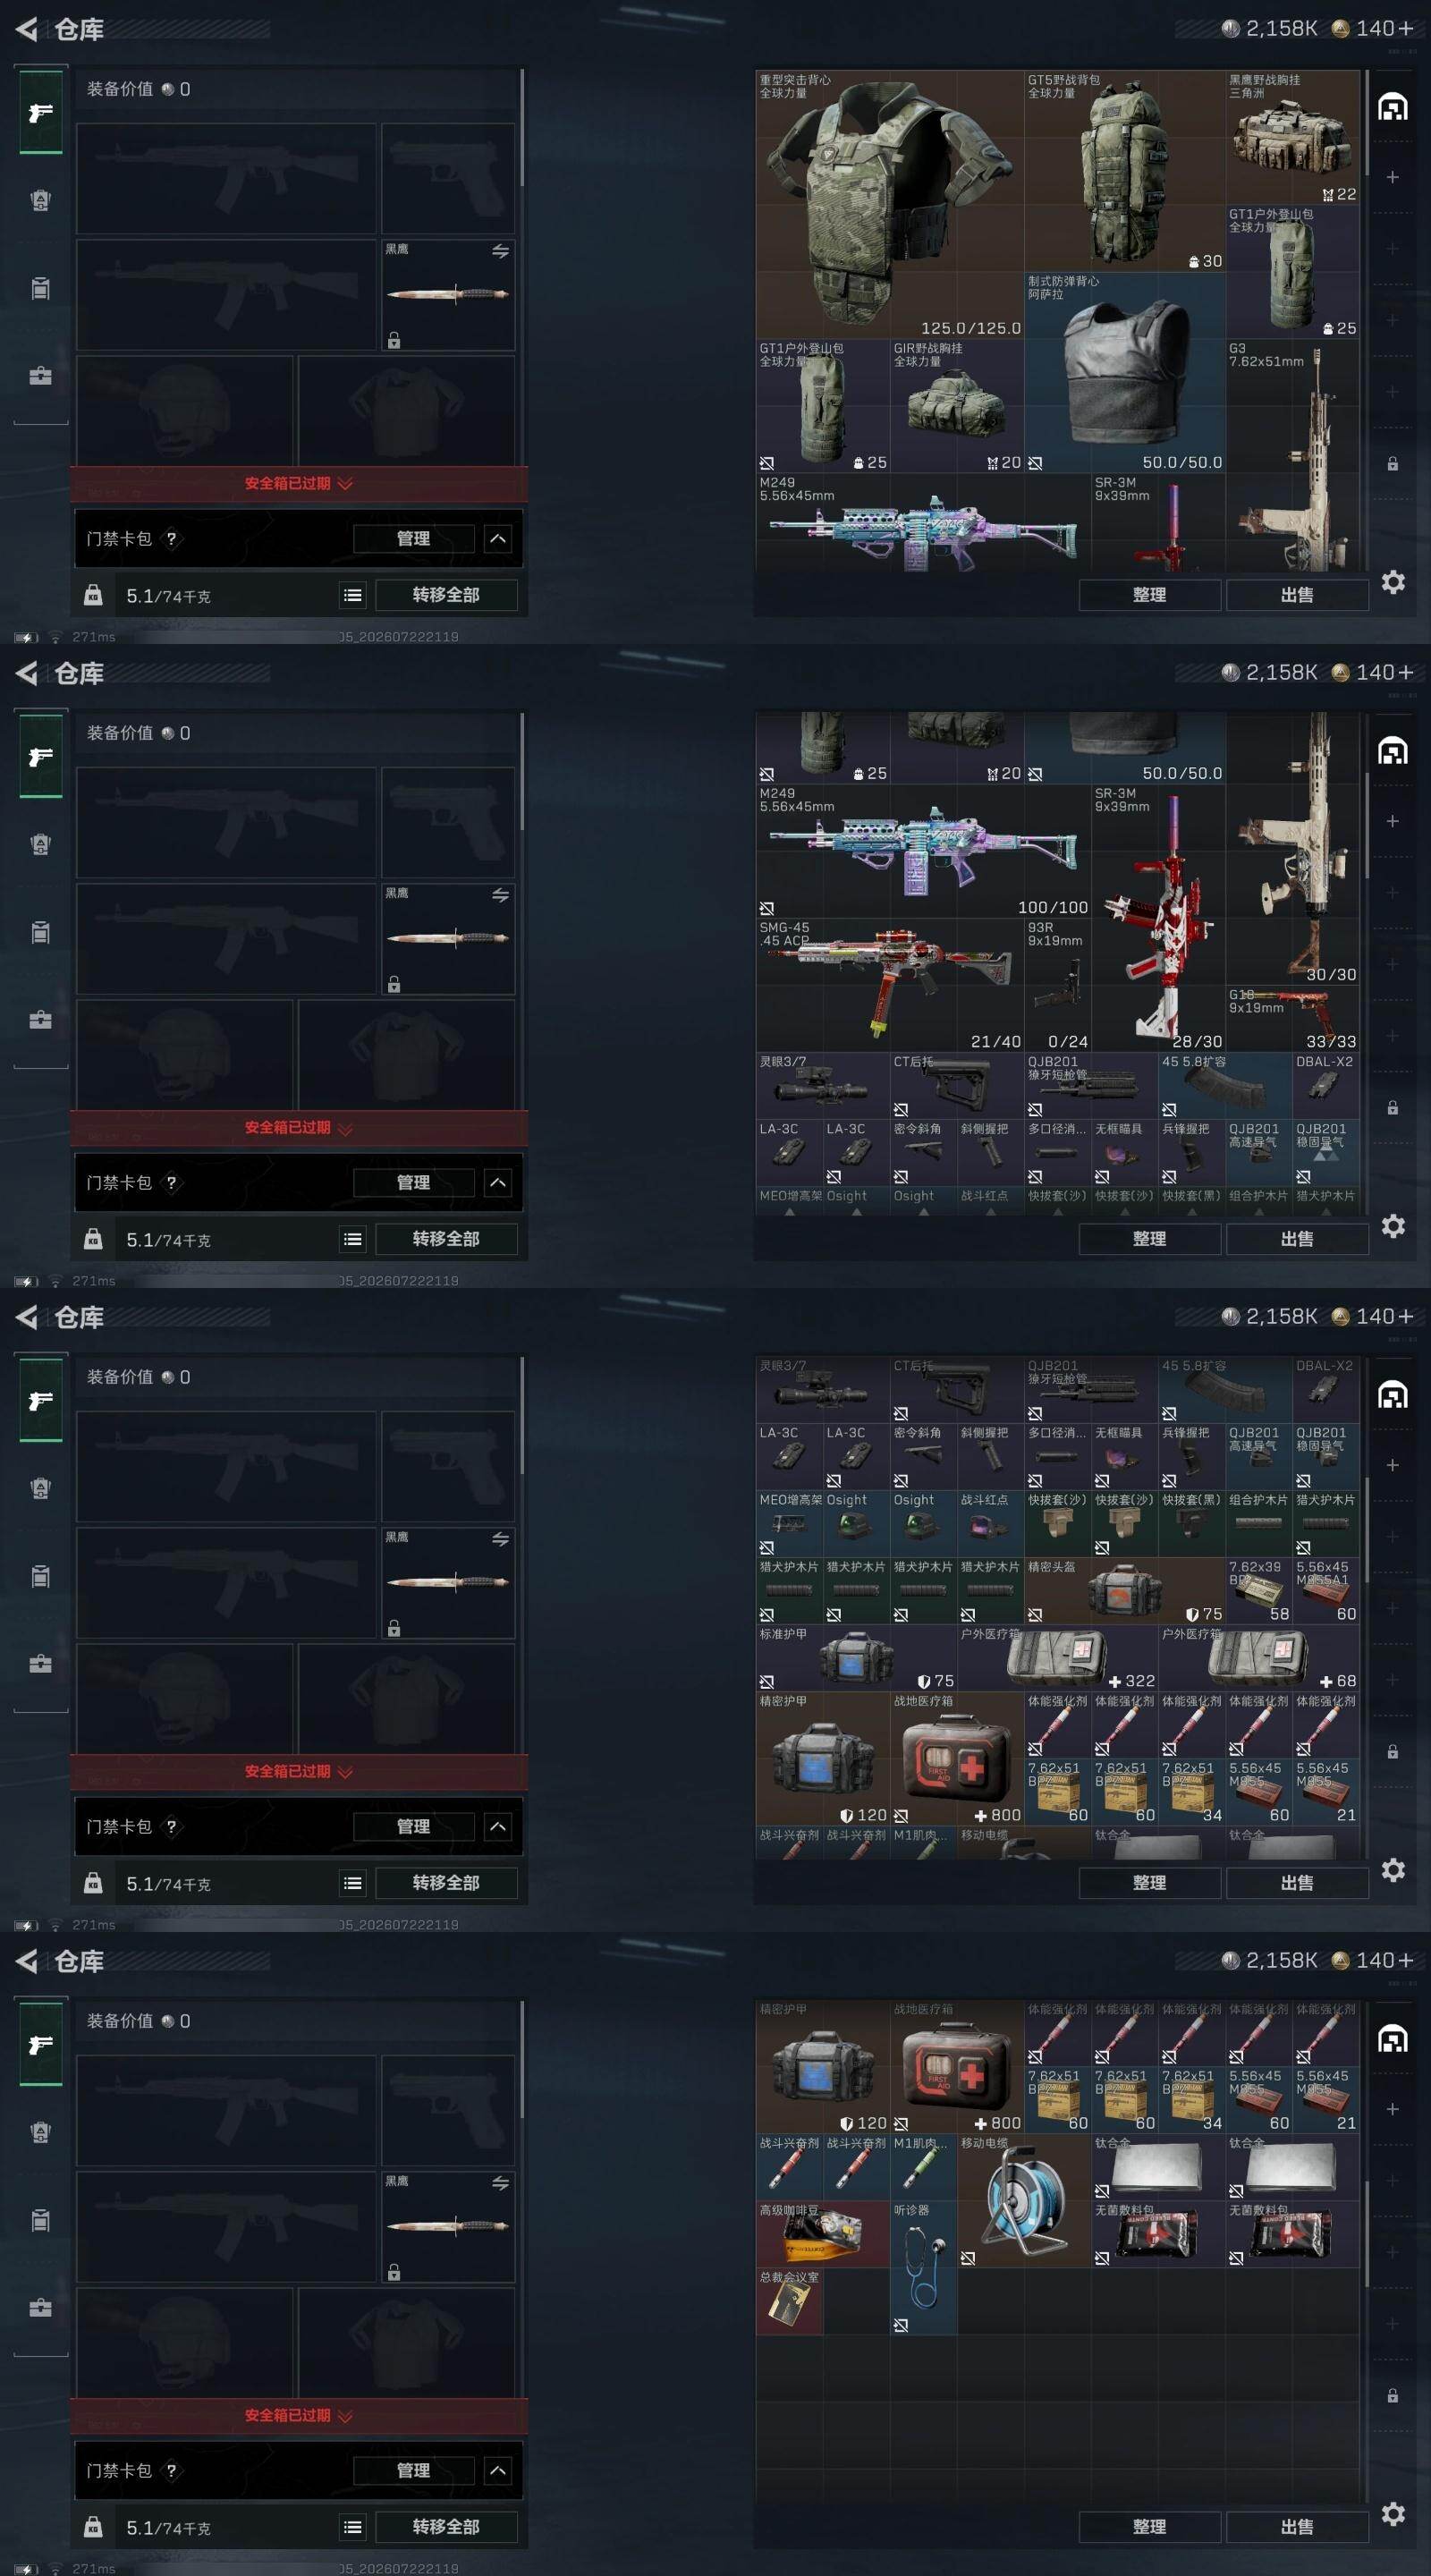
Task: Add stash tab with plus beside 黑鹰野战胸挂
Action: [x=1392, y=177]
